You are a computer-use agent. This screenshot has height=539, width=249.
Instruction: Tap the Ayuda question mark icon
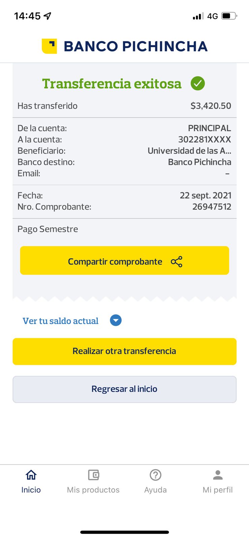pos(155,475)
